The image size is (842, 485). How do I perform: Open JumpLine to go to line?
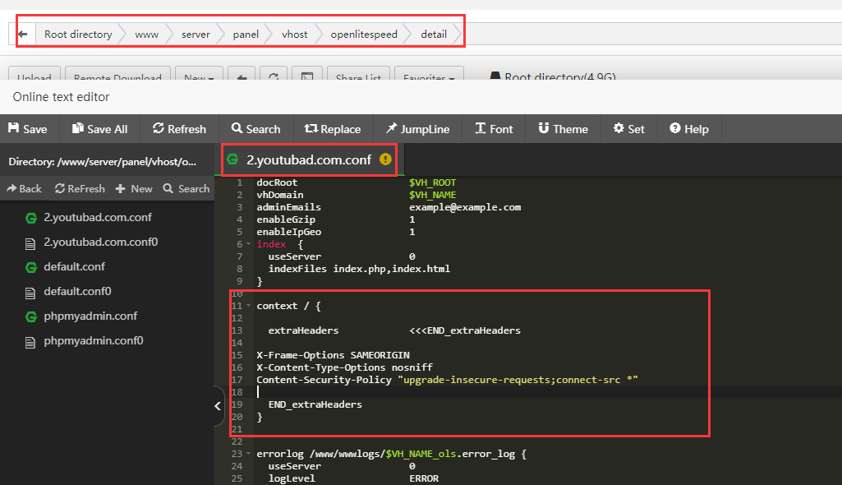click(418, 129)
